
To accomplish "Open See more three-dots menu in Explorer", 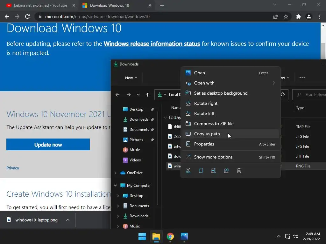I will point(302,78).
